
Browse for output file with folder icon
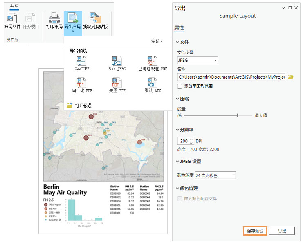[290, 77]
